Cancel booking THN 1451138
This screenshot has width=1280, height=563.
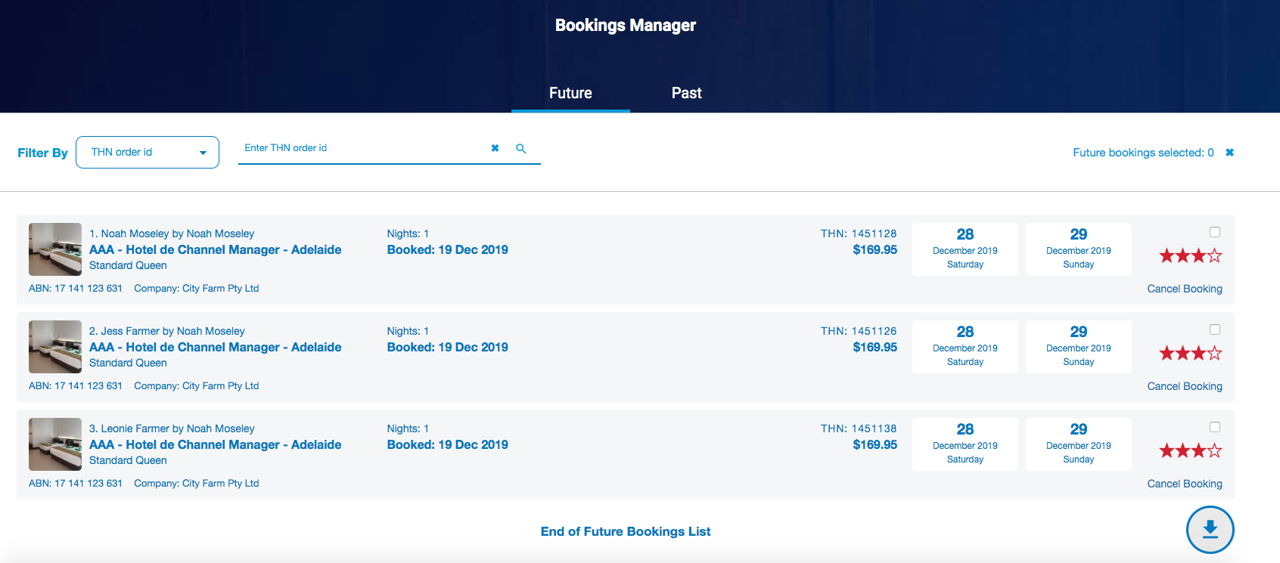(x=1184, y=484)
